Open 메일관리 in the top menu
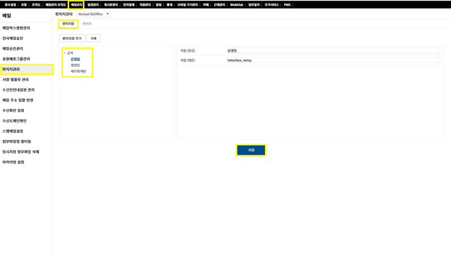Viewport: 451px width, 254px height. (76, 5)
